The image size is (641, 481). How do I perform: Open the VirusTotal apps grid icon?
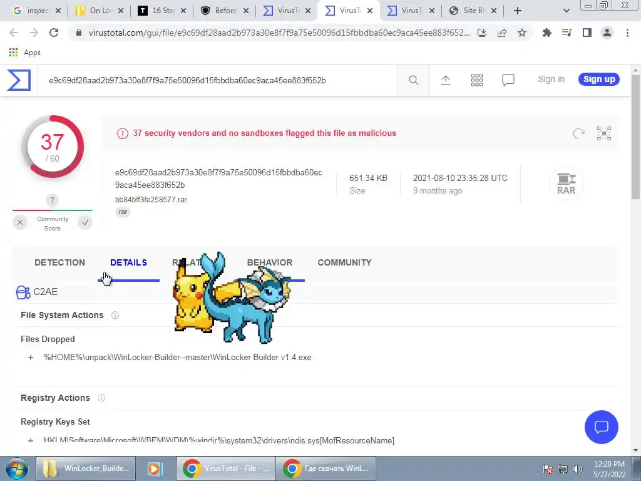[477, 80]
